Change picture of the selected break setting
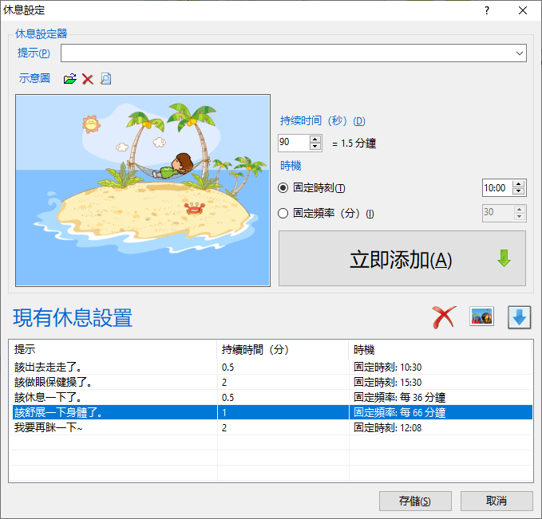 pyautogui.click(x=481, y=317)
